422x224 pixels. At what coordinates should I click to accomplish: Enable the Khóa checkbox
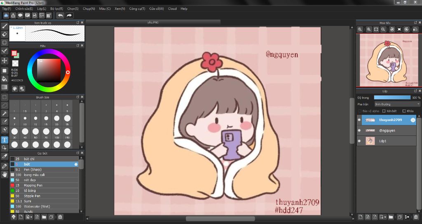coord(404,111)
